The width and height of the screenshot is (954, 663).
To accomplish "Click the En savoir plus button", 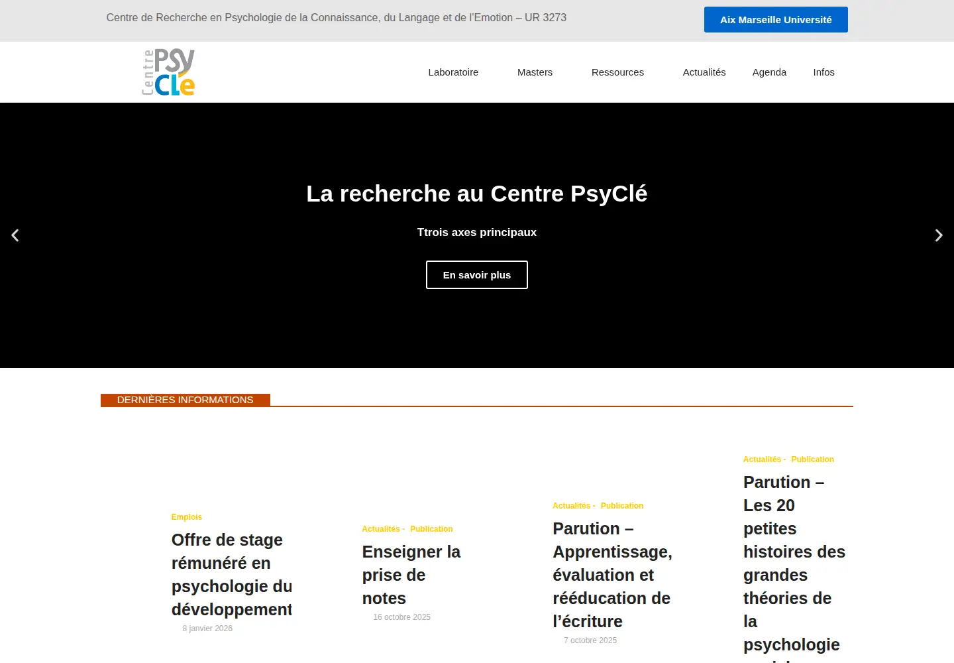I will pyautogui.click(x=477, y=275).
